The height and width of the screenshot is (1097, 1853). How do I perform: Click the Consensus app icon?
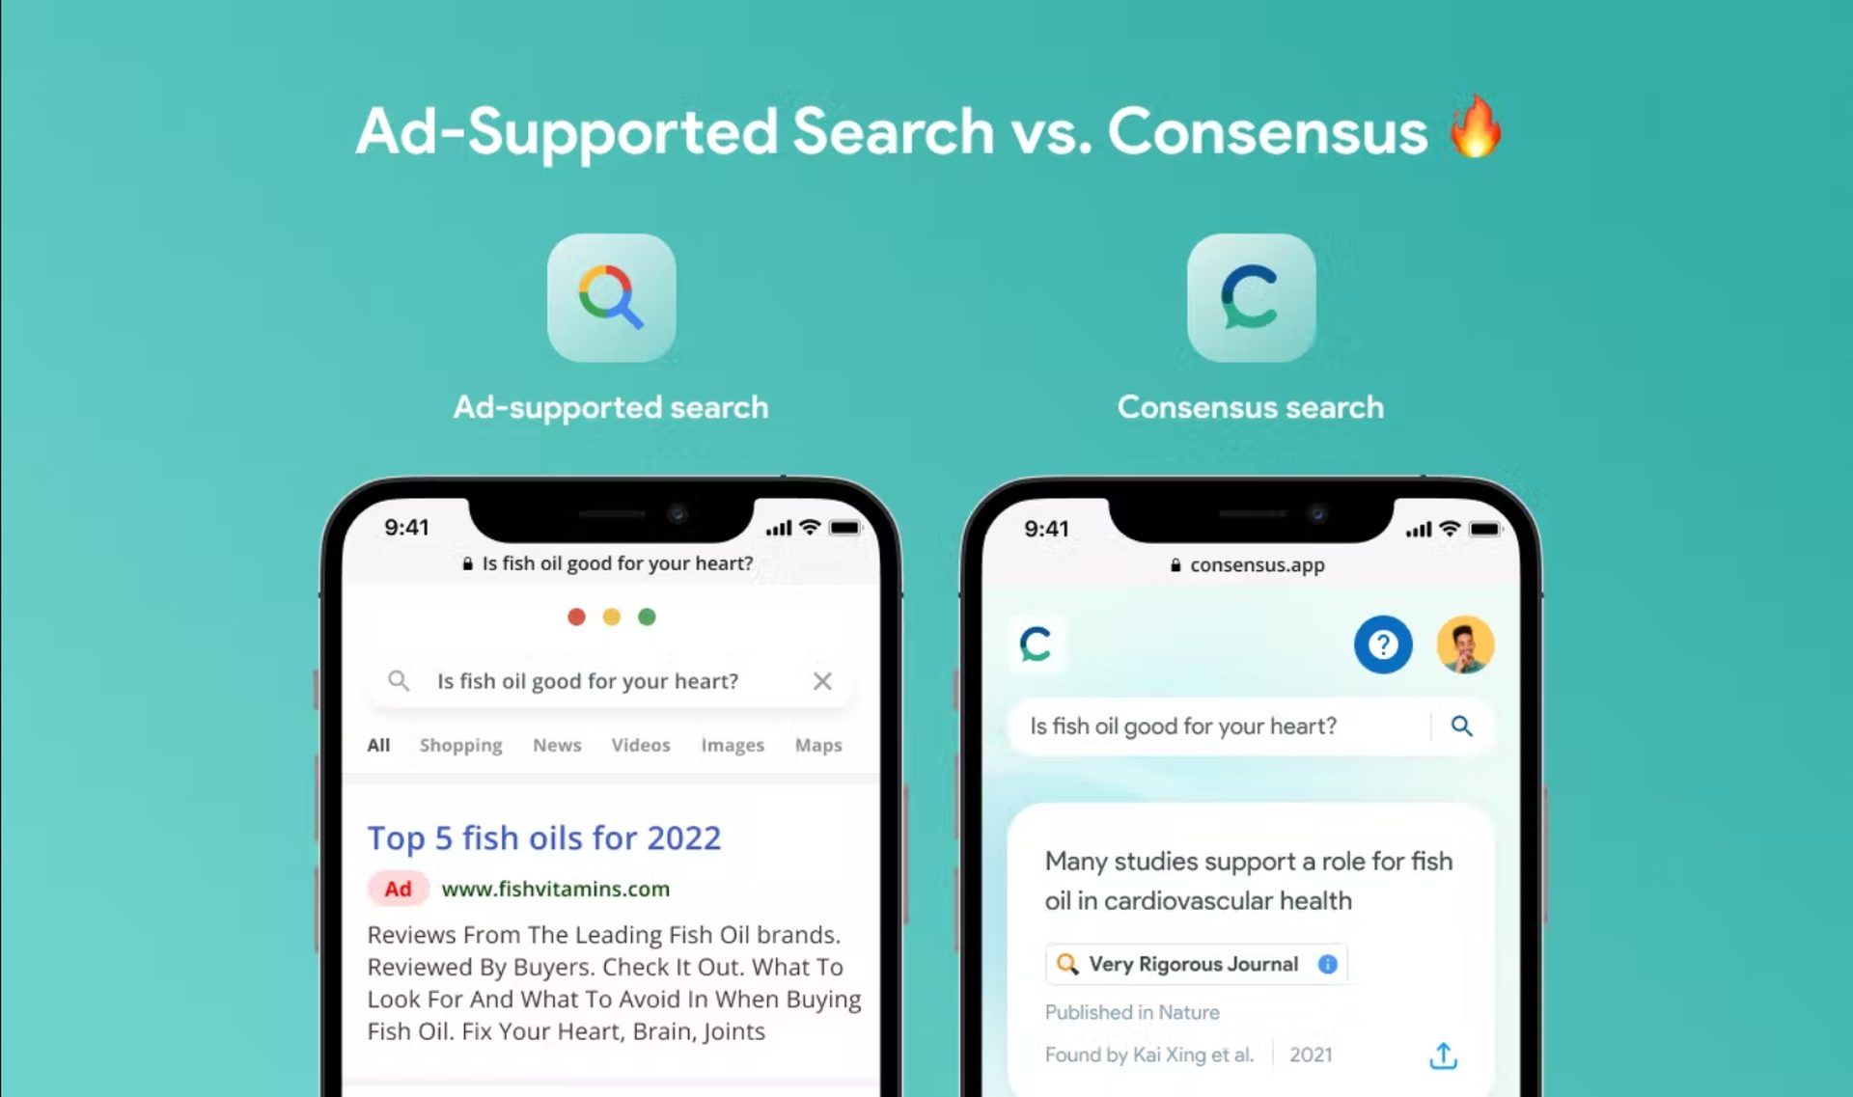(x=1250, y=298)
